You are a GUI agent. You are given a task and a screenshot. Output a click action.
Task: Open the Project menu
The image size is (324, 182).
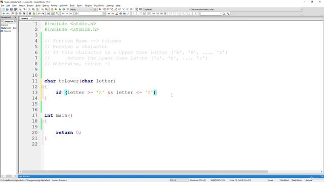click(x=30, y=6)
